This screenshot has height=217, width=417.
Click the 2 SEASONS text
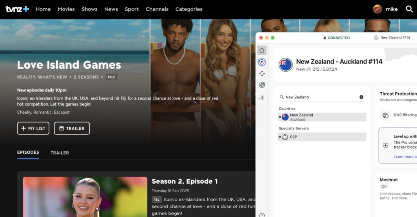pyautogui.click(x=86, y=77)
